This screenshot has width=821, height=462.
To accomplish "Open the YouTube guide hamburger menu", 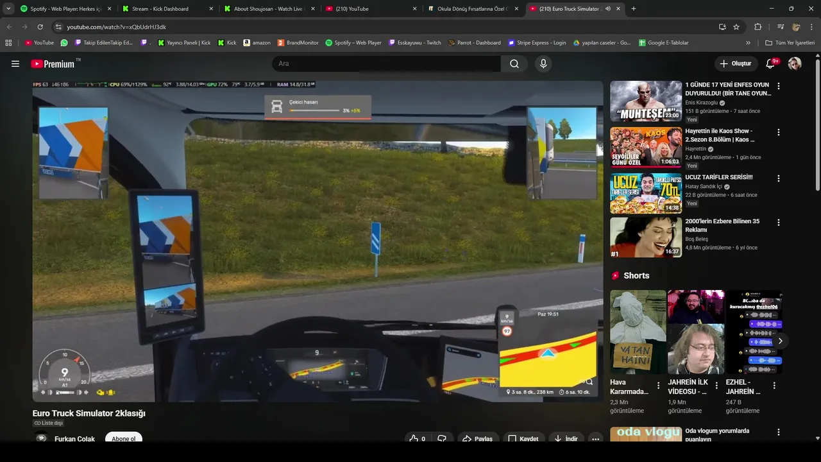I will 15,64.
